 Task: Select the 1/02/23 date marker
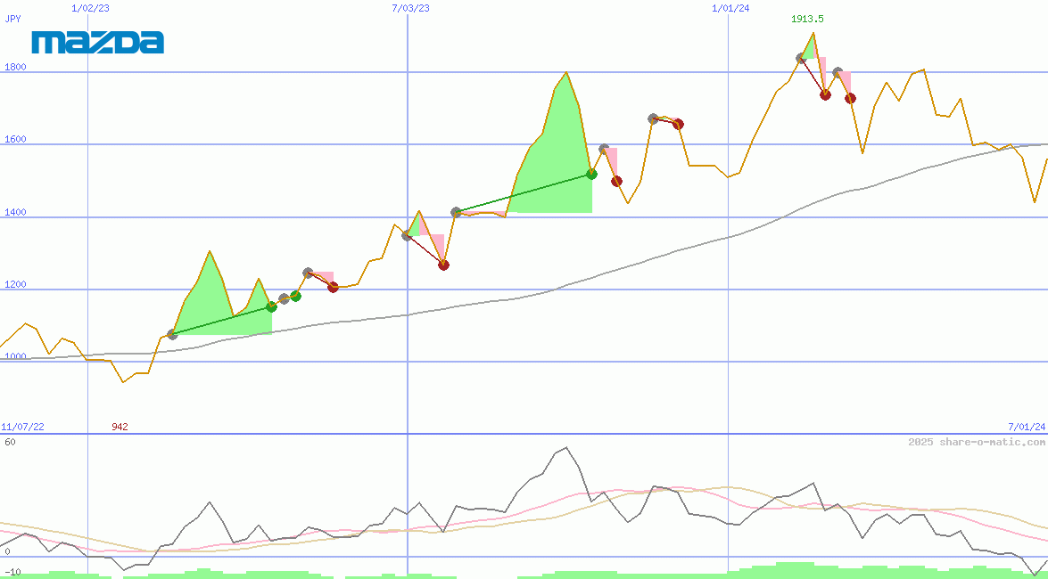click(x=89, y=8)
